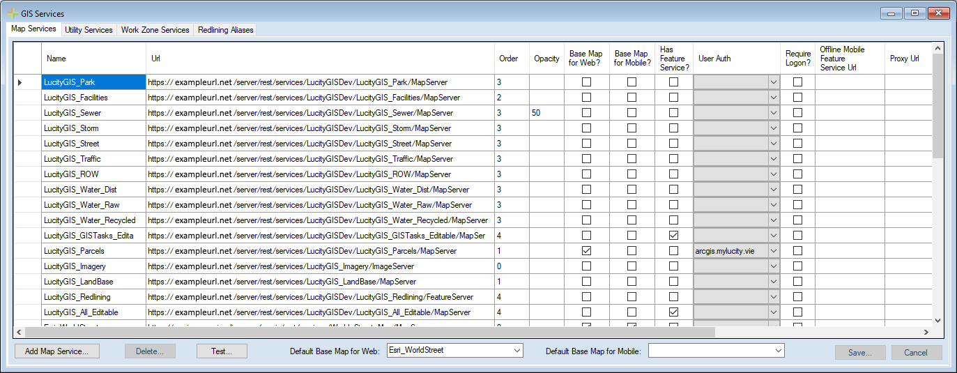This screenshot has width=957, height=373.
Task: Expand User Auth dropdown for LucityGIS_All_Editable
Action: pyautogui.click(x=774, y=312)
